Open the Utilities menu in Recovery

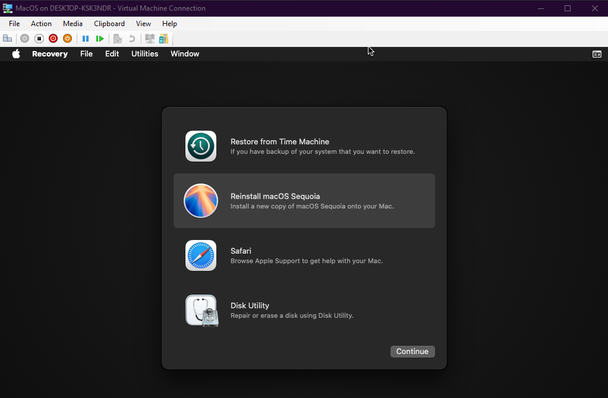(x=144, y=54)
